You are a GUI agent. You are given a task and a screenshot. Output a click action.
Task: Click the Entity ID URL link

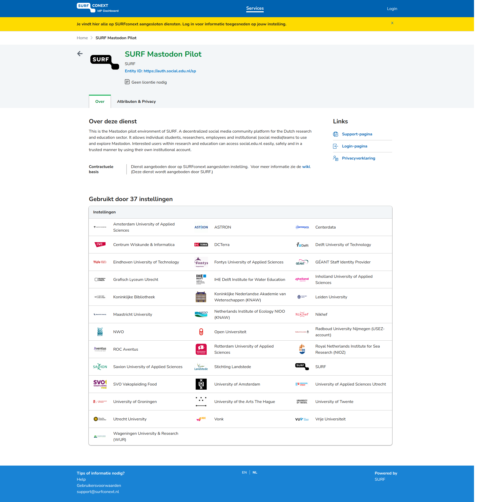[170, 71]
